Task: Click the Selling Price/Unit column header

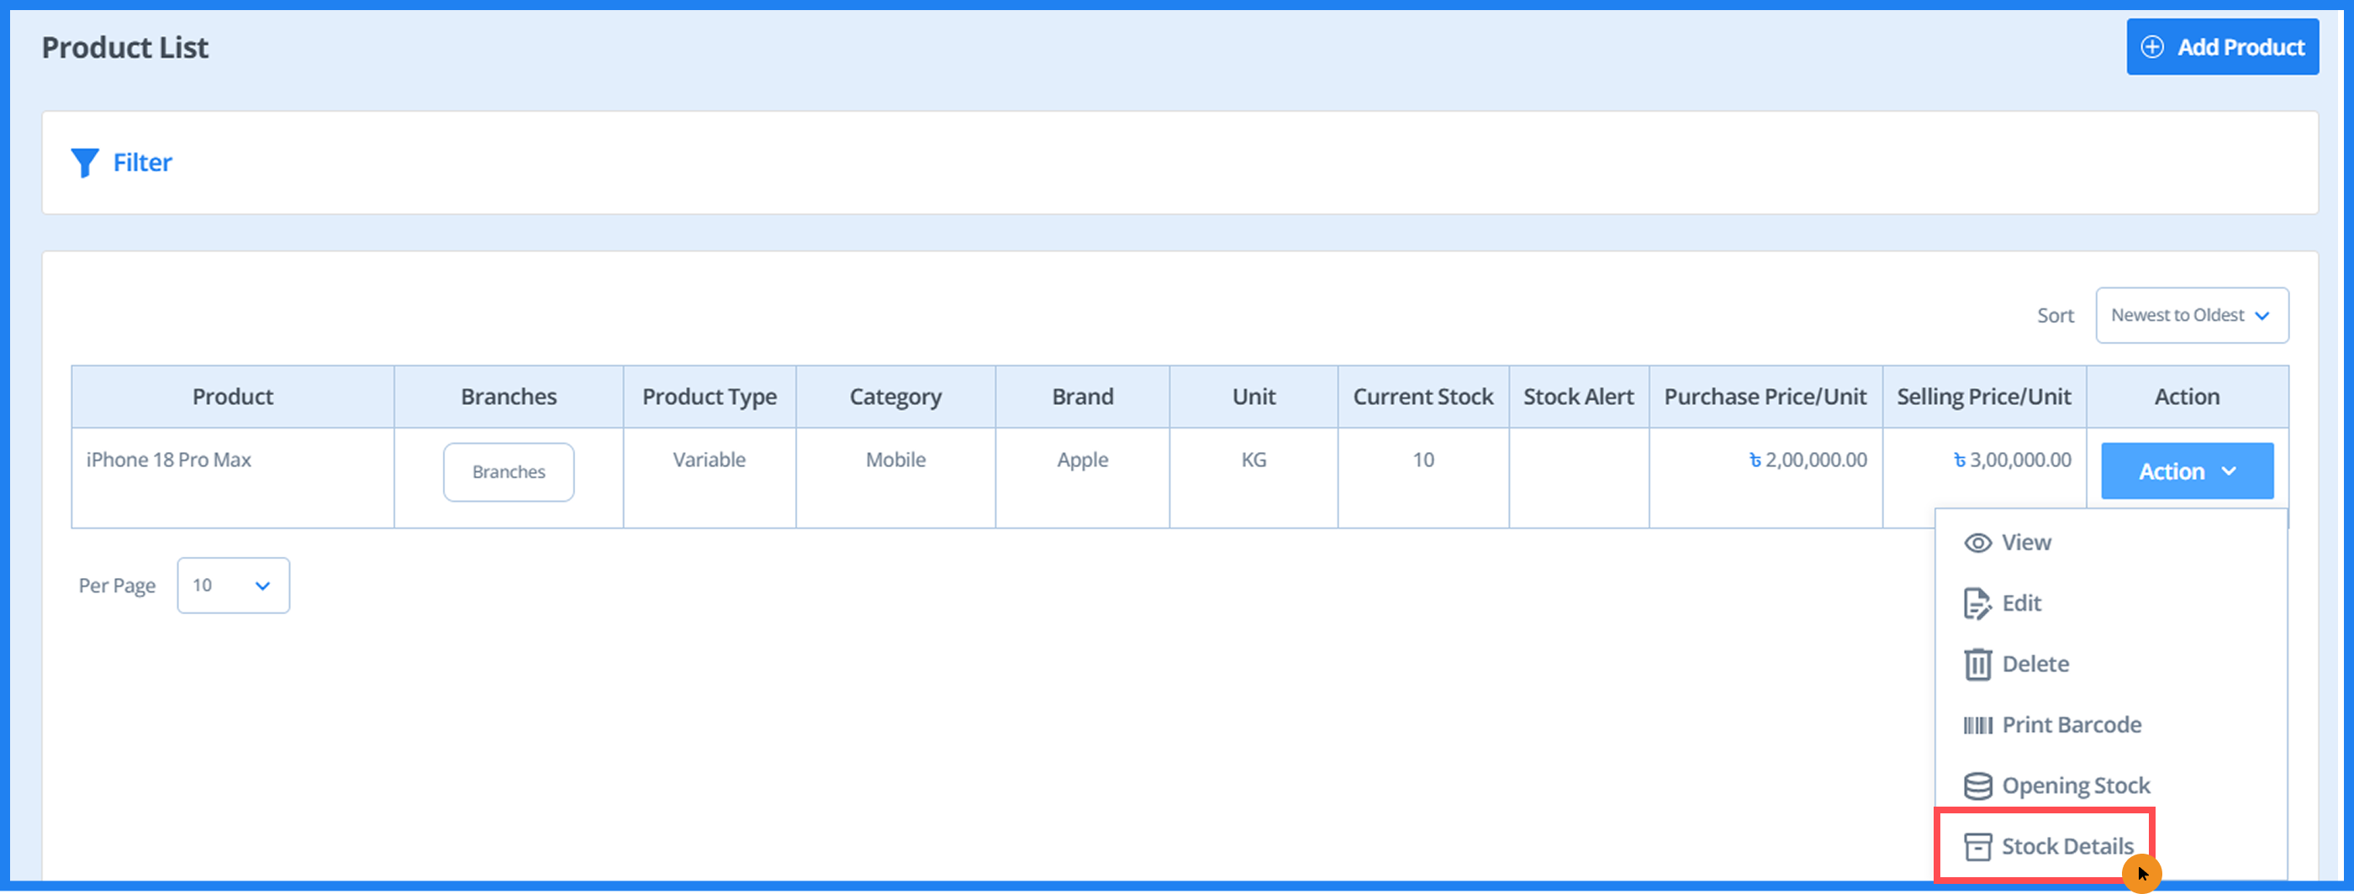Action: pos(1983,397)
